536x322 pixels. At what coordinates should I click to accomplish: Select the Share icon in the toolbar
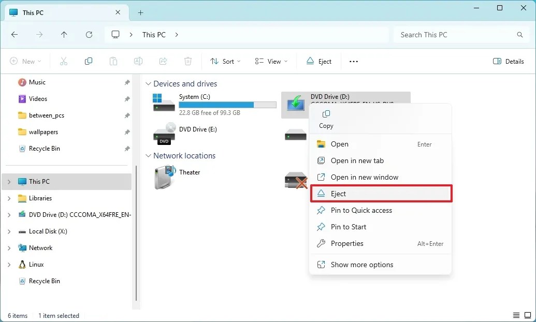163,61
